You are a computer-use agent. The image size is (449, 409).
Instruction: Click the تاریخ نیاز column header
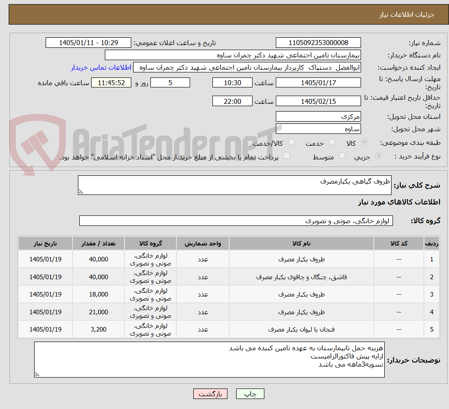[x=45, y=243]
